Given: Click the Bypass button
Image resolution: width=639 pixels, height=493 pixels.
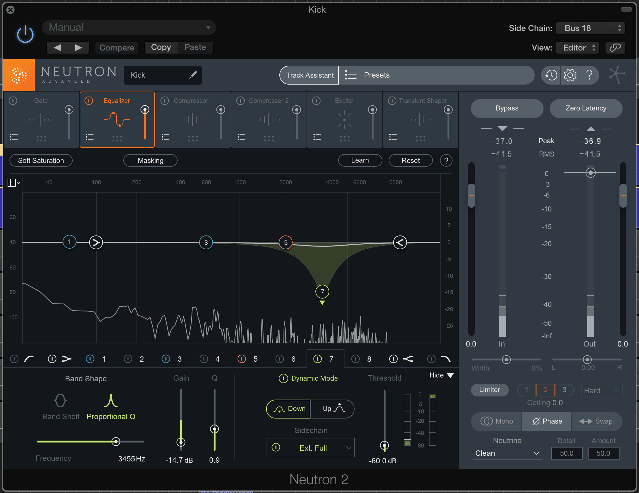Looking at the screenshot, I should point(507,108).
